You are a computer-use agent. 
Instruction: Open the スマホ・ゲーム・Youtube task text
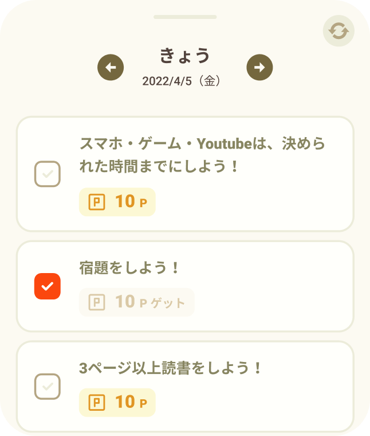click(x=202, y=155)
